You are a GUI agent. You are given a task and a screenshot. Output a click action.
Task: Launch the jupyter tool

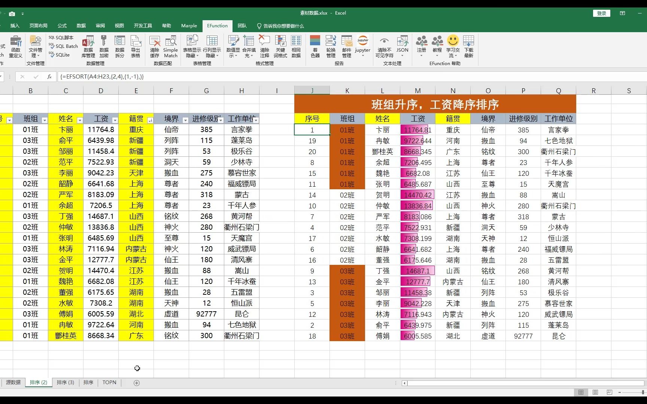click(363, 46)
